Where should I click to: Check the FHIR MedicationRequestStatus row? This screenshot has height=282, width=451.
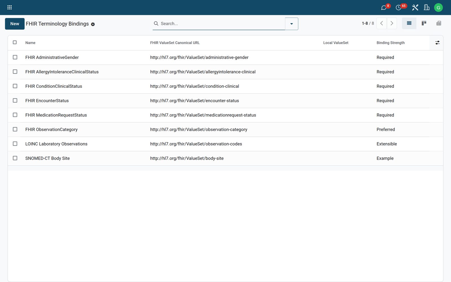[x=15, y=115]
